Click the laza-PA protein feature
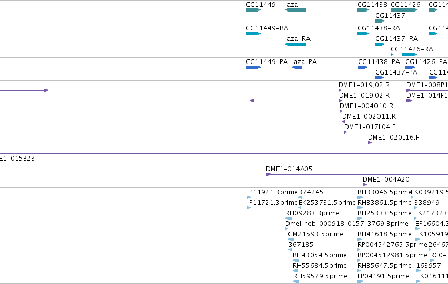The image size is (448, 284). pos(297,67)
